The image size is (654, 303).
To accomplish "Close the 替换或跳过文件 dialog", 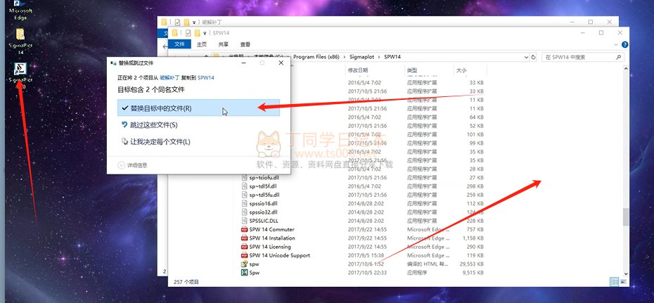I will (x=281, y=63).
